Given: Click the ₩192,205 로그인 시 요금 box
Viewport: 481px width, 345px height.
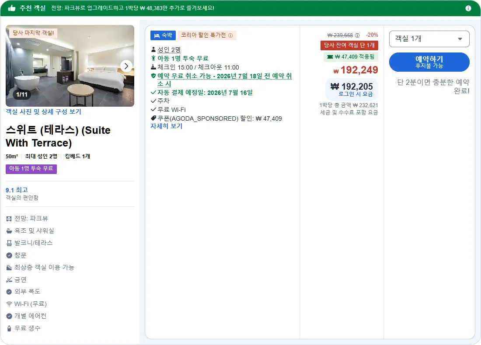Looking at the screenshot, I should pyautogui.click(x=351, y=89).
